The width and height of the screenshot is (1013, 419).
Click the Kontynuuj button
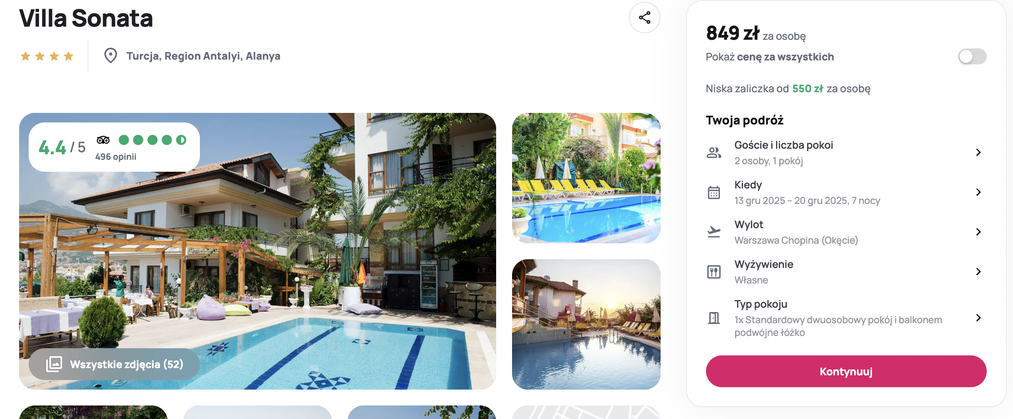point(846,371)
